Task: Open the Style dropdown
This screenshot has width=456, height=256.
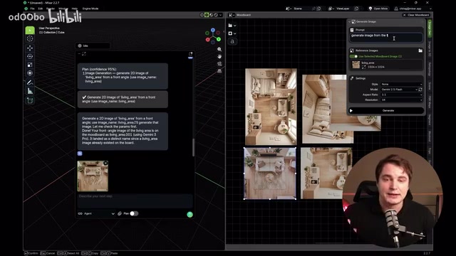Action: [401, 84]
